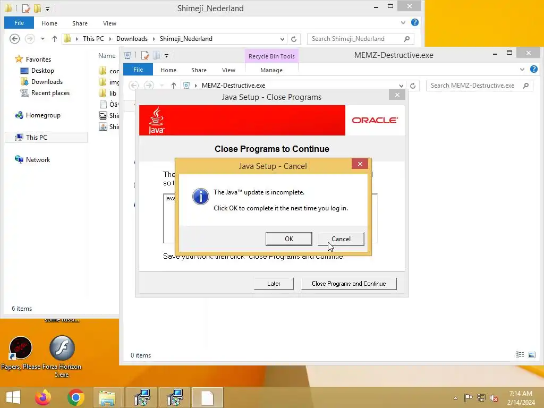Open Help in MEMZ-Destructive.exe window
Viewport: 544px width, 408px height.
(x=533, y=70)
